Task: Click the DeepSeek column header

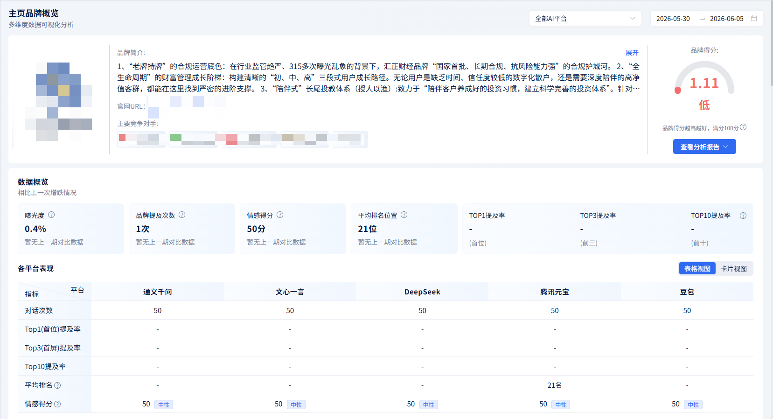Action: 422,292
